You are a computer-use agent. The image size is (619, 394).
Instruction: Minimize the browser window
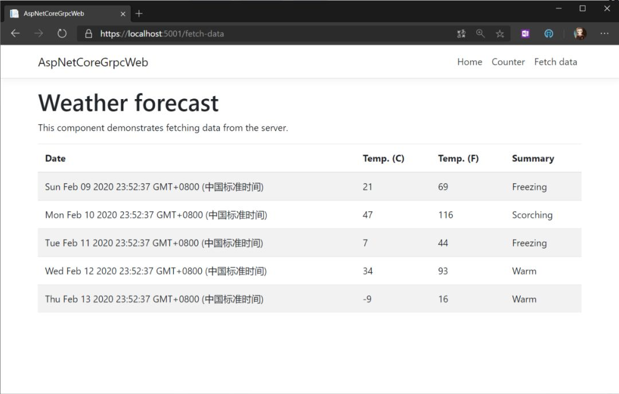[559, 8]
